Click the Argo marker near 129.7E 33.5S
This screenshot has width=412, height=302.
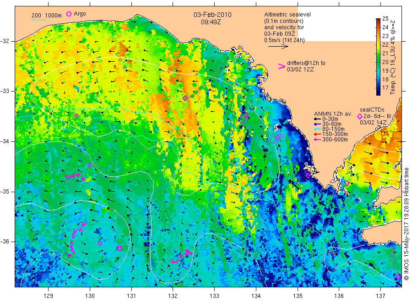pyautogui.click(x=76, y=116)
